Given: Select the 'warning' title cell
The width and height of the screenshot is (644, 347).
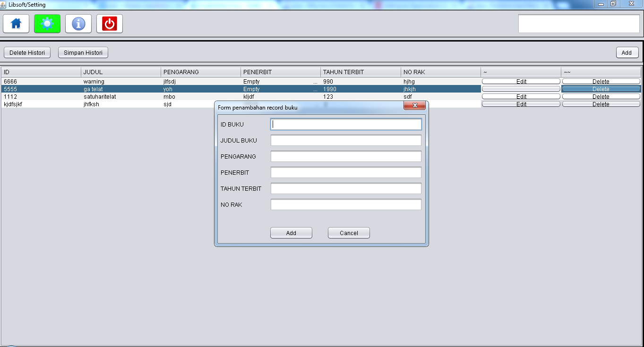Looking at the screenshot, I should [x=121, y=81].
